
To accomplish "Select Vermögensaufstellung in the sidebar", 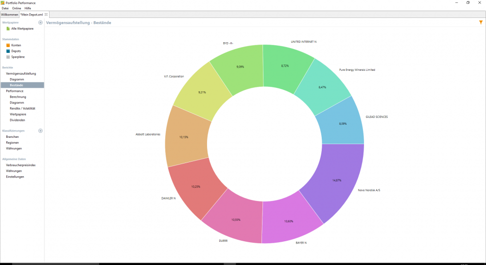I will [x=21, y=74].
